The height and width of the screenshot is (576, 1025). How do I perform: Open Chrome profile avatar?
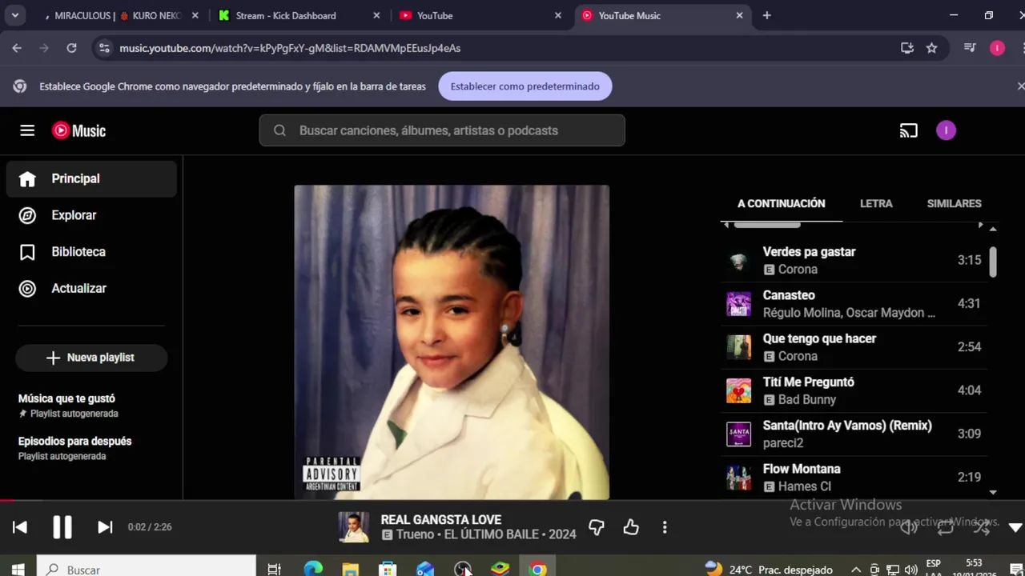pos(997,48)
